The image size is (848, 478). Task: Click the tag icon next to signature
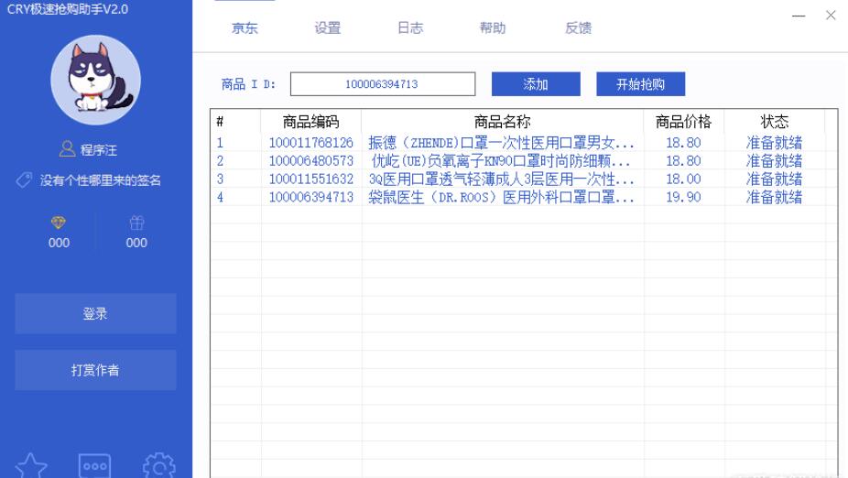coord(24,180)
